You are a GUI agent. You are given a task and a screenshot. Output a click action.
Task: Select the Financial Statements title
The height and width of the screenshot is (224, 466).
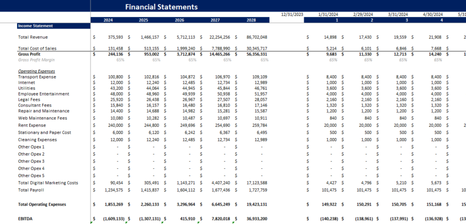(161, 7)
